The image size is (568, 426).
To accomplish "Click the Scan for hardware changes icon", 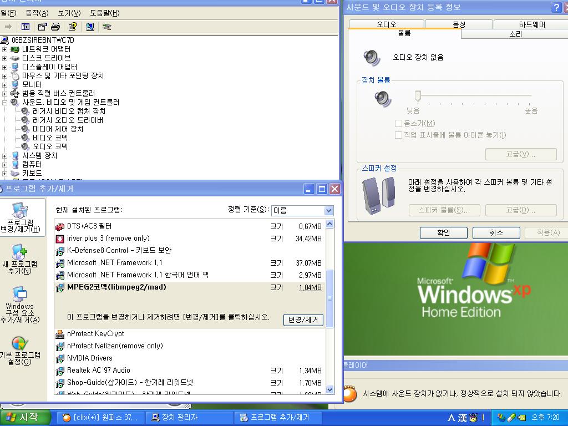I will coord(90,27).
